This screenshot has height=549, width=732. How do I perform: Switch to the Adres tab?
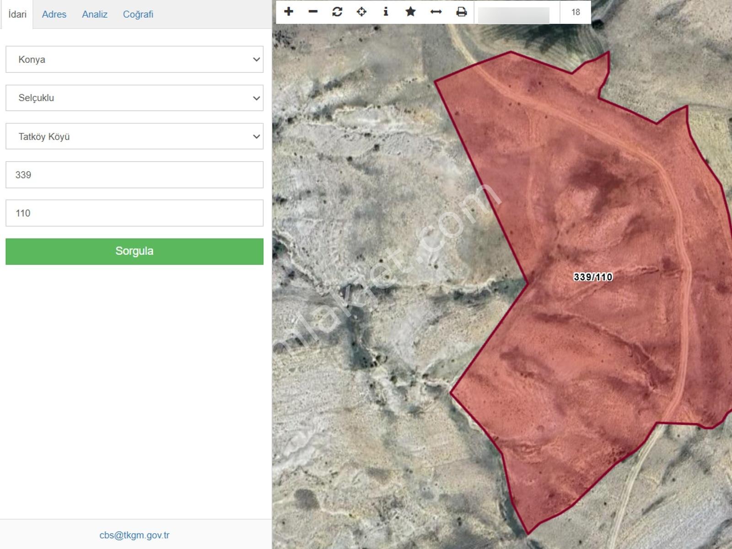54,14
